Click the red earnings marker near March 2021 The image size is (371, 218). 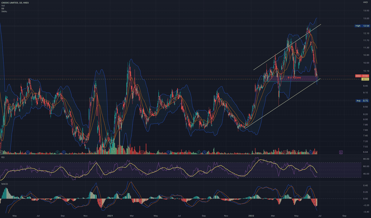142,152
